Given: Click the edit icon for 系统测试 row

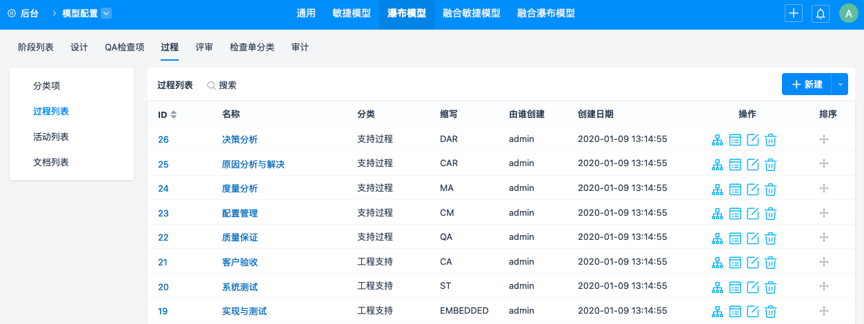Looking at the screenshot, I should click(x=753, y=287).
